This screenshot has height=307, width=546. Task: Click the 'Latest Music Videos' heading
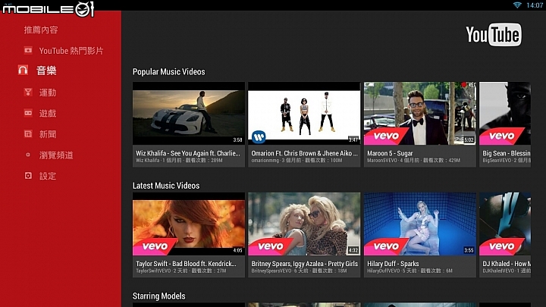166,186
